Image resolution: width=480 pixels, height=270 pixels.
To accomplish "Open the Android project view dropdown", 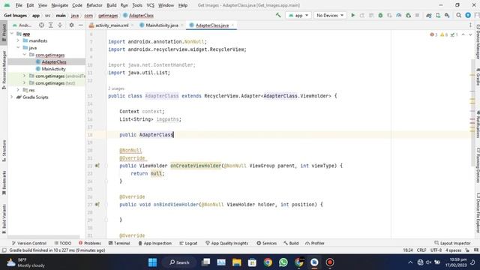I will (x=22, y=25).
